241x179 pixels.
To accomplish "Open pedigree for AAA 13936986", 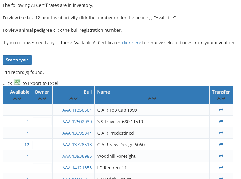I will (x=77, y=156).
